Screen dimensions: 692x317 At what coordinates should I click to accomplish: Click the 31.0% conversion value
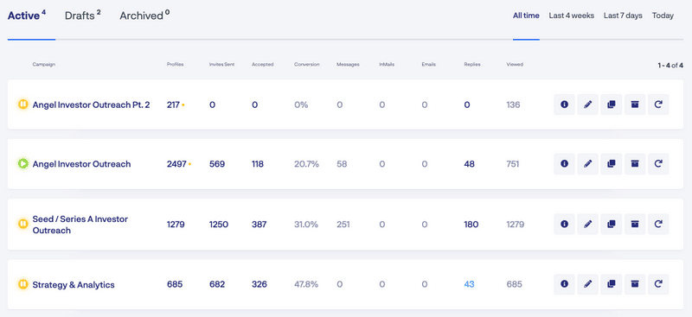pos(306,225)
